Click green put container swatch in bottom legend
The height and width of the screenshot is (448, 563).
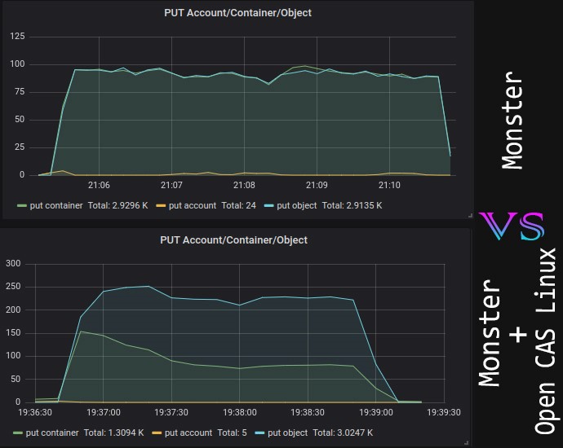pos(18,433)
